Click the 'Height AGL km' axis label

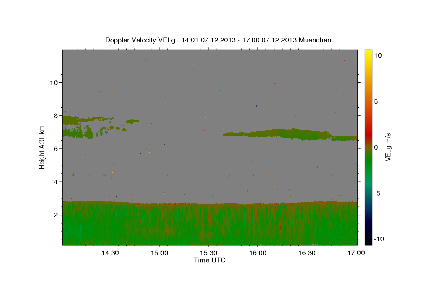click(x=42, y=147)
